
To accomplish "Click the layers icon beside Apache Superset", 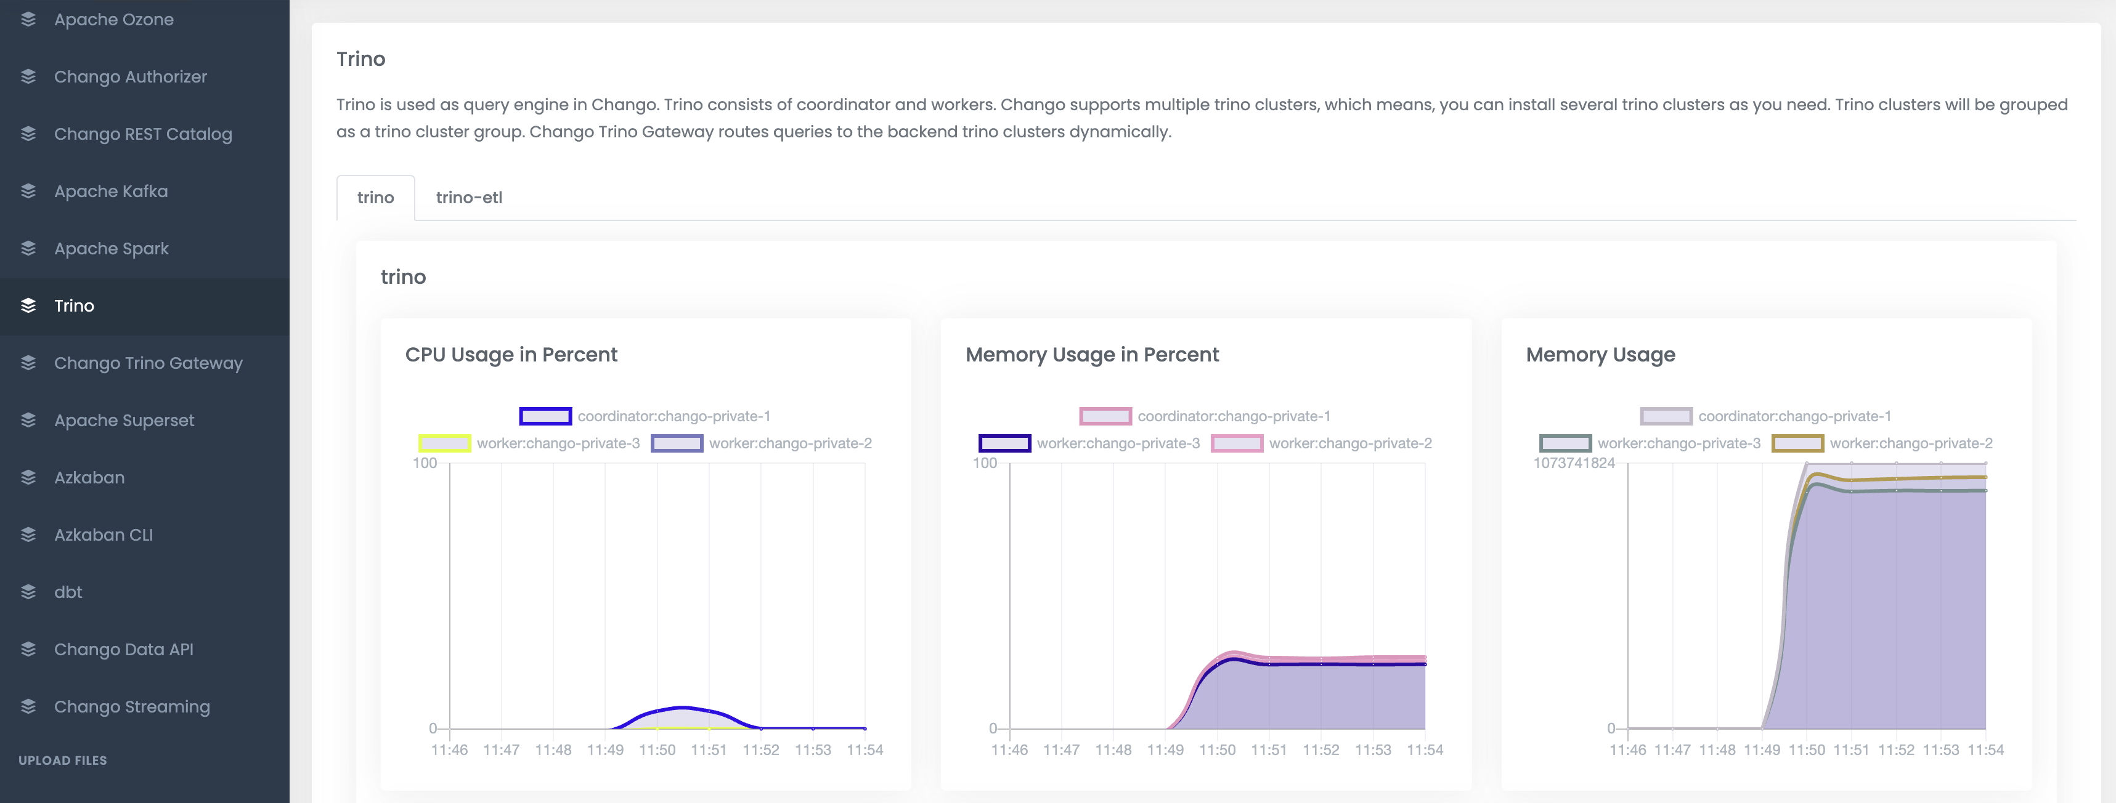I will tap(29, 421).
